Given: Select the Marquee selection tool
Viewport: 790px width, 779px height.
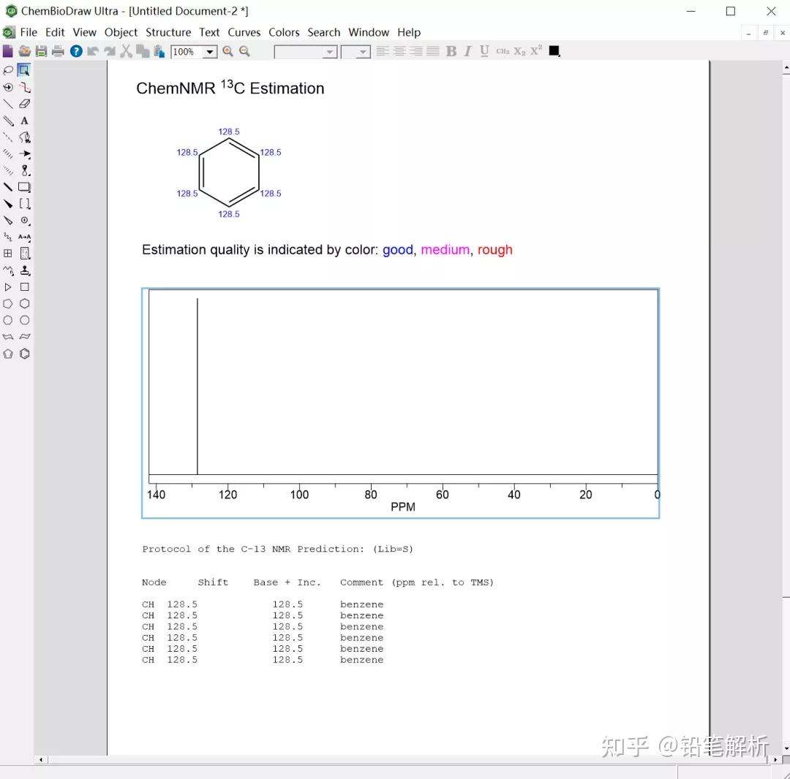Looking at the screenshot, I should click(x=24, y=70).
